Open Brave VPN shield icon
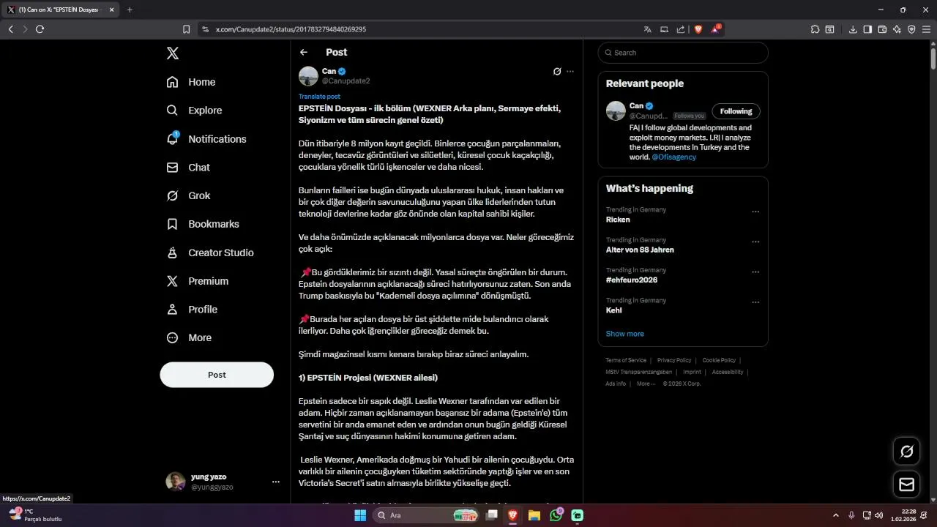This screenshot has width=937, height=527. 911,29
